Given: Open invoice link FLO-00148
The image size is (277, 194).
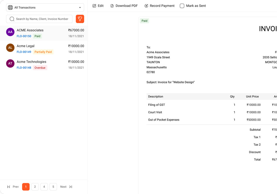Looking at the screenshot, I should tap(24, 68).
